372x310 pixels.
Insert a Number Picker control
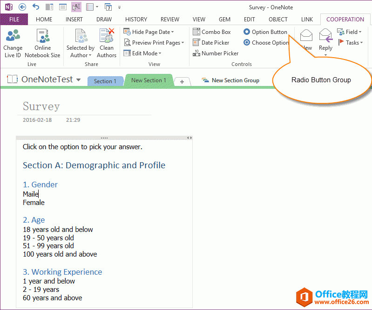216,53
